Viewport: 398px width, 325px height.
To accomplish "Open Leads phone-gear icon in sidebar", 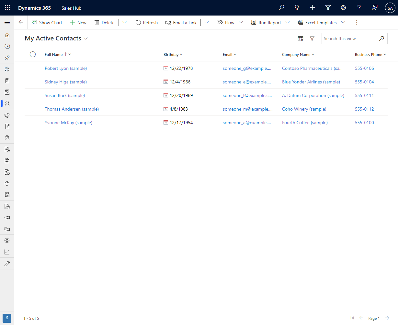I will [x=7, y=115].
